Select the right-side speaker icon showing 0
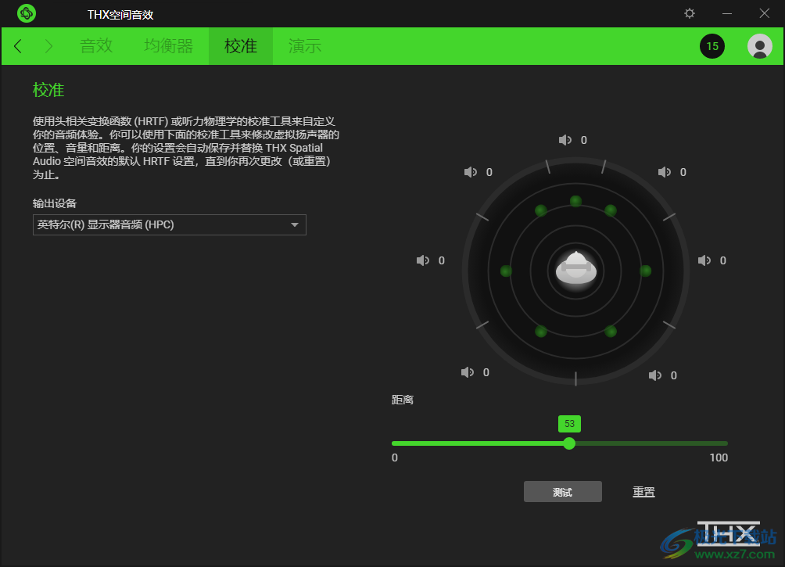The height and width of the screenshot is (567, 785). (x=705, y=260)
